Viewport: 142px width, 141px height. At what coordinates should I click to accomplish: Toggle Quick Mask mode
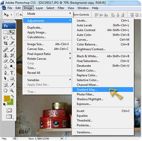coord(9,110)
